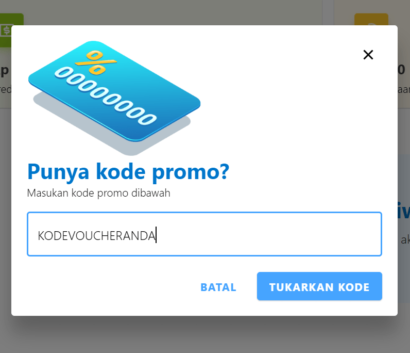This screenshot has width=410, height=353.
Task: Place cursor after KODEVOUCHERANDA text
Action: point(156,235)
